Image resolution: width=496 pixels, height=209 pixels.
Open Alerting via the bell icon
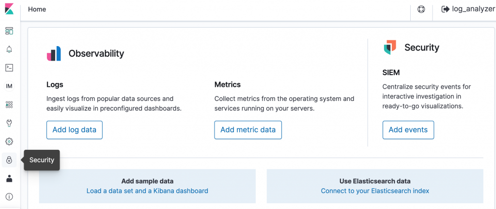click(x=9, y=49)
